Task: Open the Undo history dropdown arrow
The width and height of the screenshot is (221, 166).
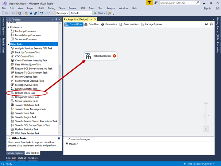Action: [x=45, y=13]
